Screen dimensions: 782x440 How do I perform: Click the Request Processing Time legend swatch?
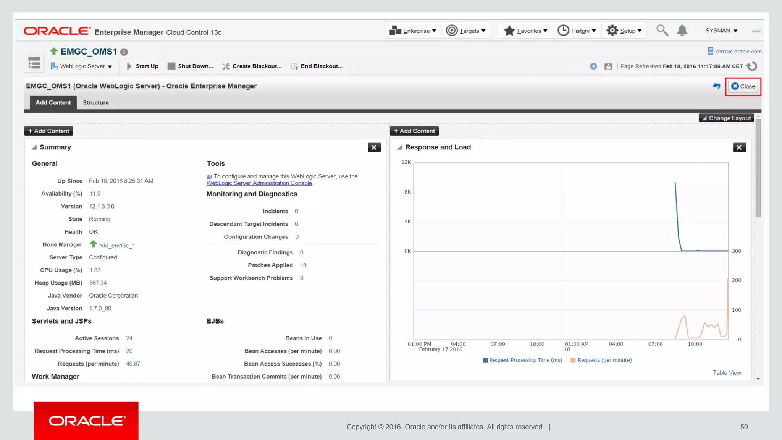coord(485,360)
